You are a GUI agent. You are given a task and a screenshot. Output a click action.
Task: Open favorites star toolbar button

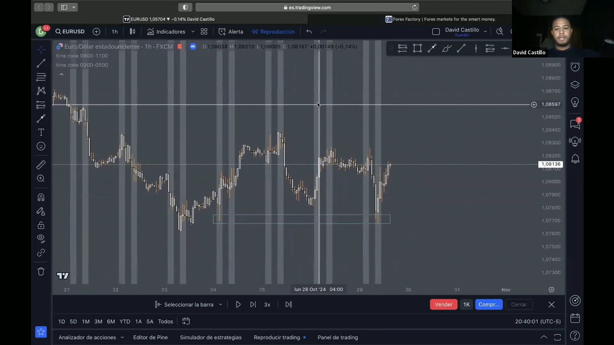41,332
